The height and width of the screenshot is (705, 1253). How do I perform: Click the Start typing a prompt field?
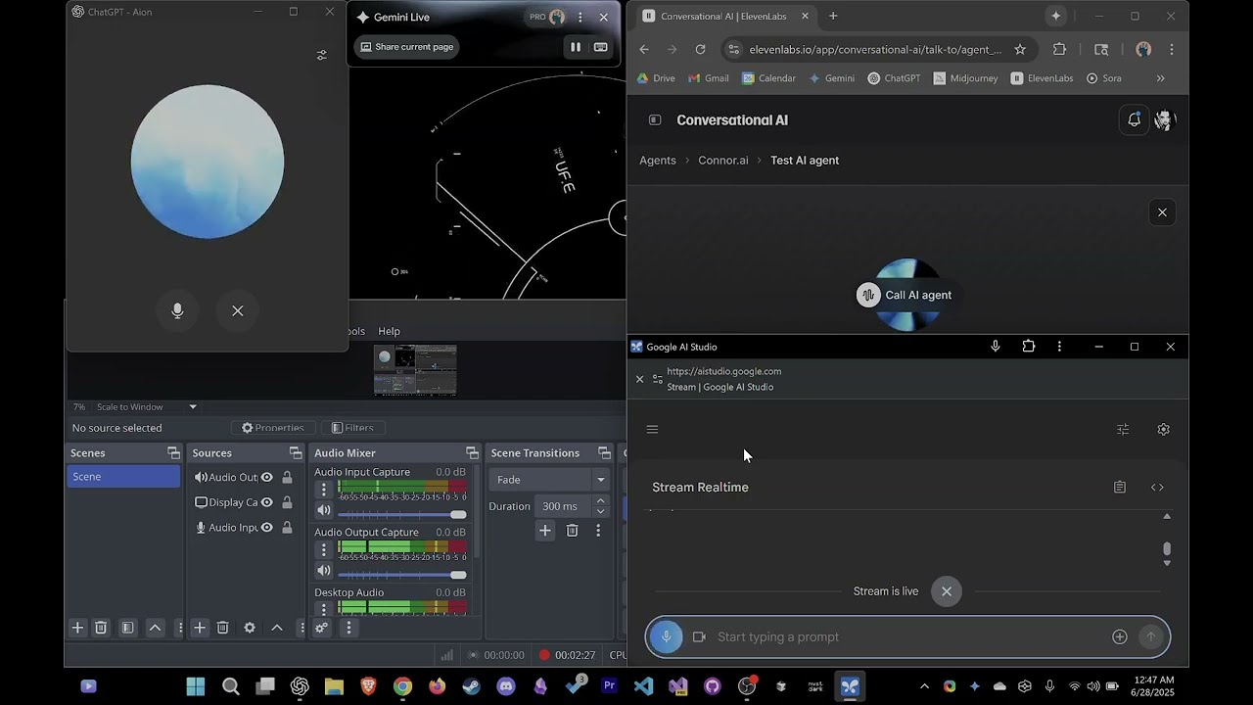[x=907, y=636]
